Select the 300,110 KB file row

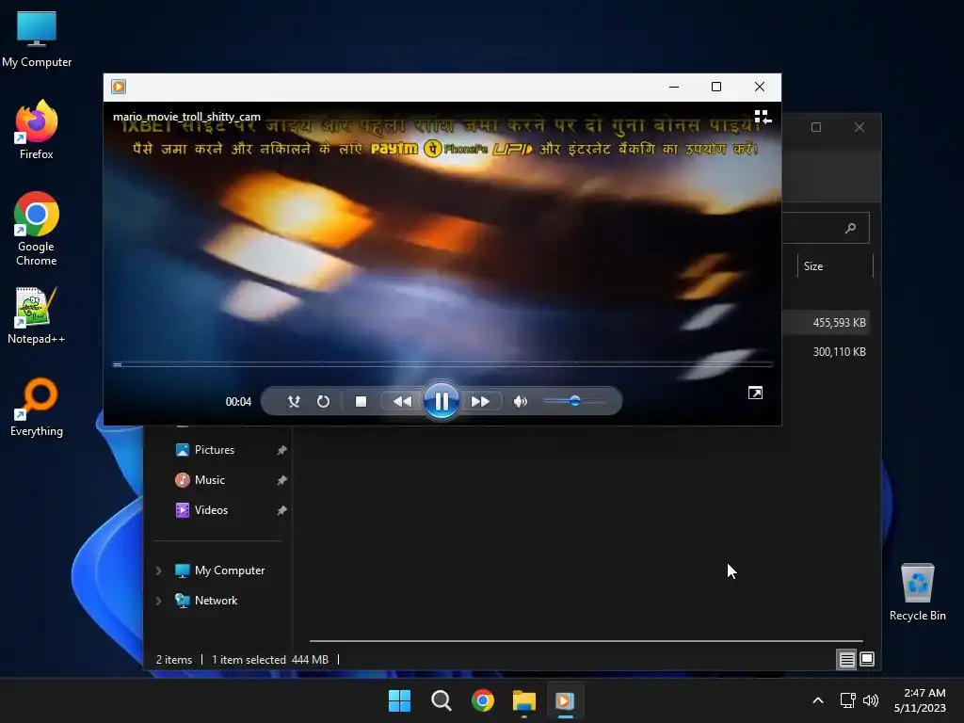click(826, 352)
